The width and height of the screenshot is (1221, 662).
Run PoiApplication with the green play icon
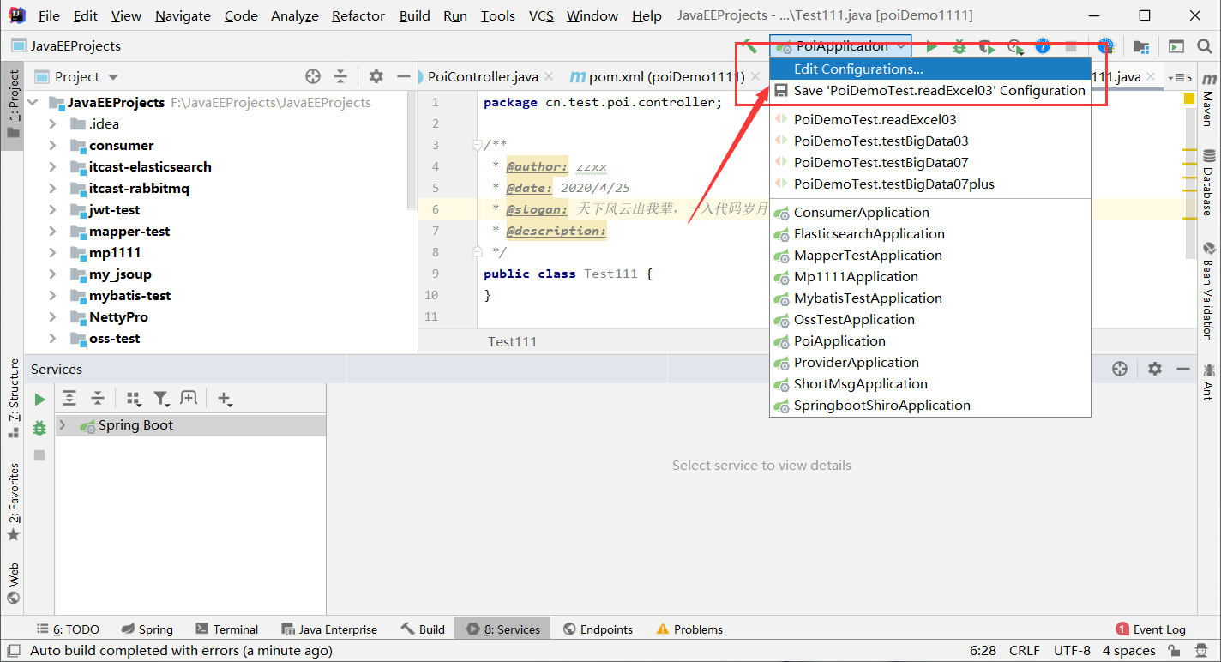(x=932, y=46)
